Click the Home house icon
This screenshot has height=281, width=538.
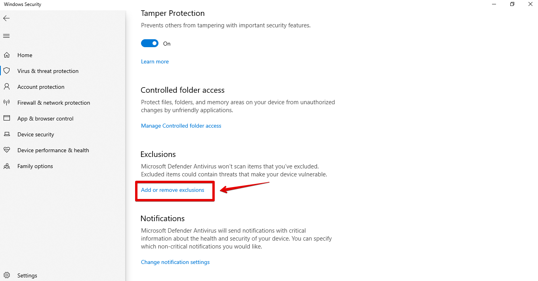(7, 55)
